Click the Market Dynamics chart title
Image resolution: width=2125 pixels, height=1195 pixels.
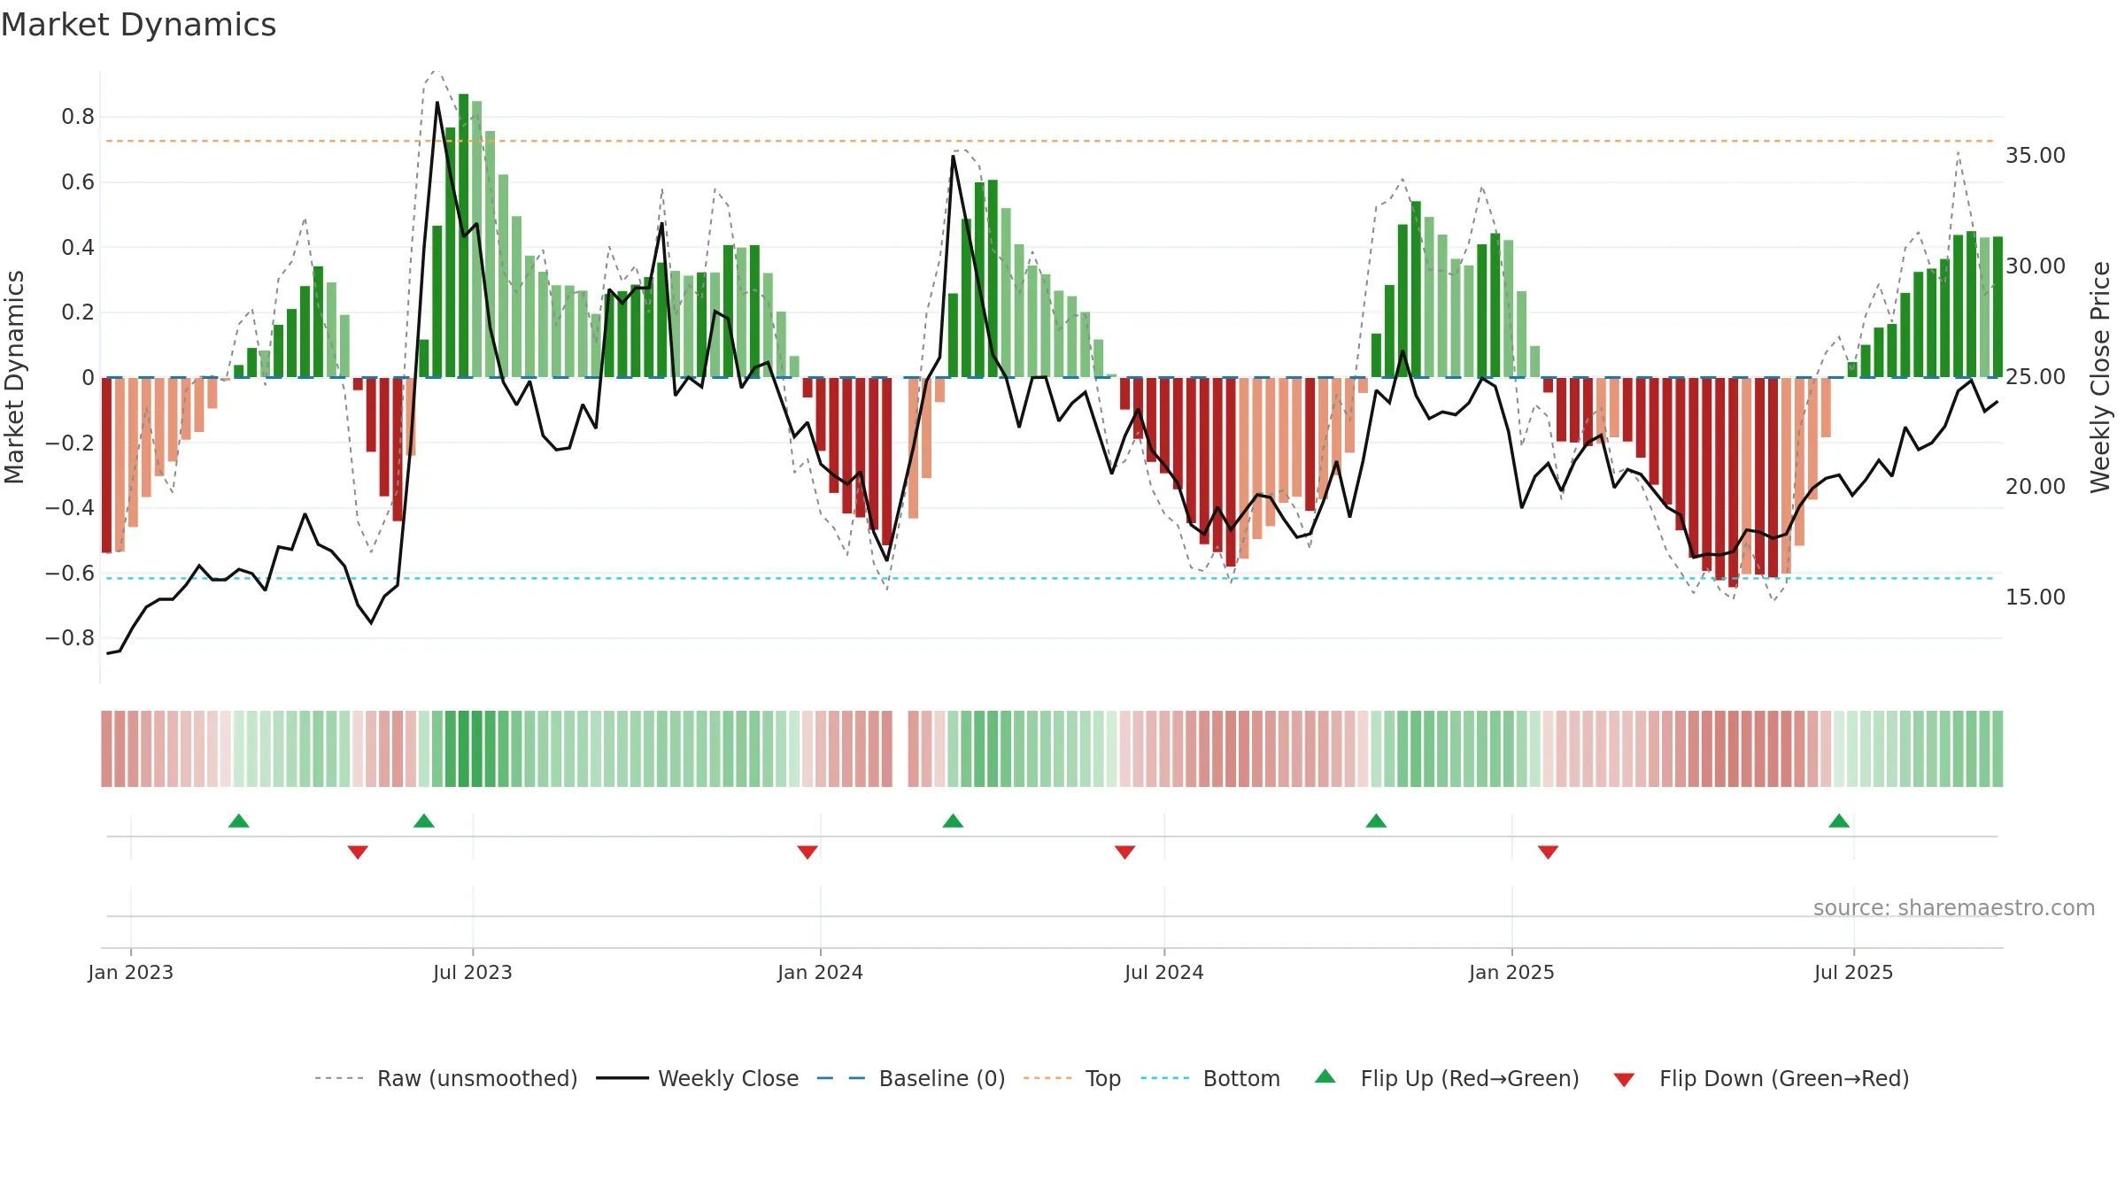(x=138, y=25)
